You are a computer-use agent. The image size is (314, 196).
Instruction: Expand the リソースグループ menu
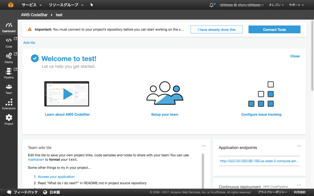coord(66,5)
